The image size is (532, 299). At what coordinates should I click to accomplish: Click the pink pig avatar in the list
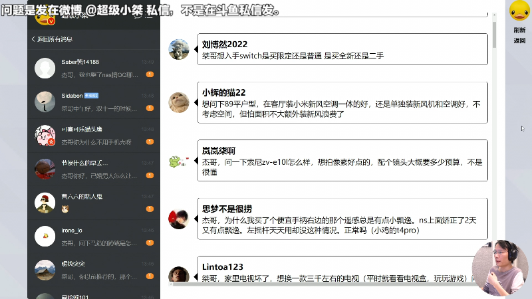coord(45,136)
